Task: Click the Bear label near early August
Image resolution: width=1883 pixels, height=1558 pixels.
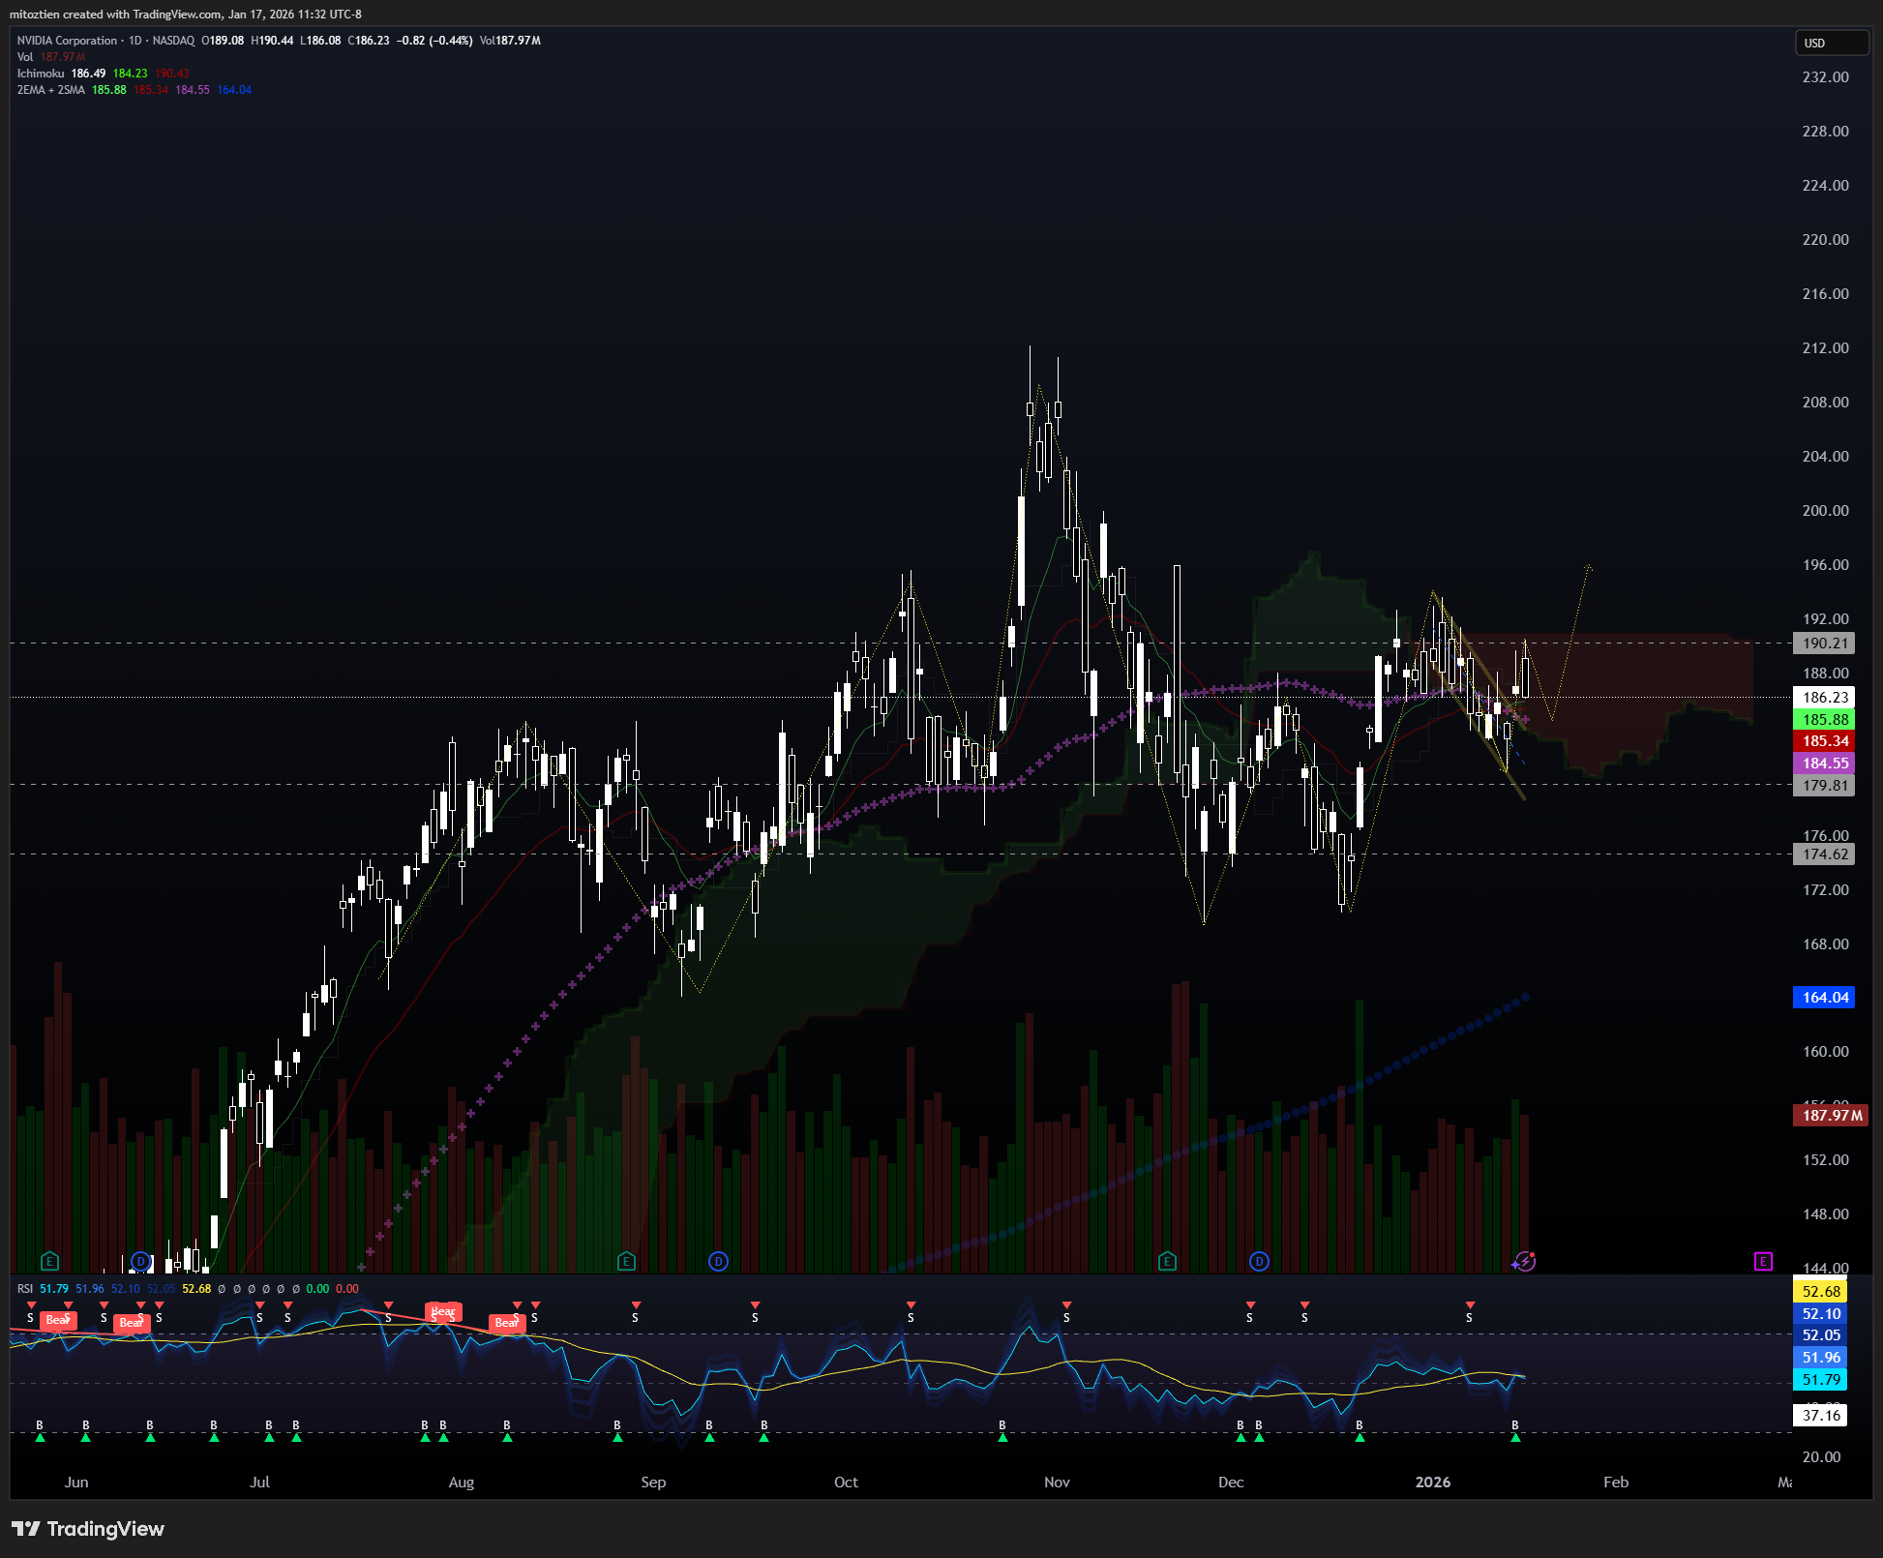Action: pyautogui.click(x=506, y=1323)
